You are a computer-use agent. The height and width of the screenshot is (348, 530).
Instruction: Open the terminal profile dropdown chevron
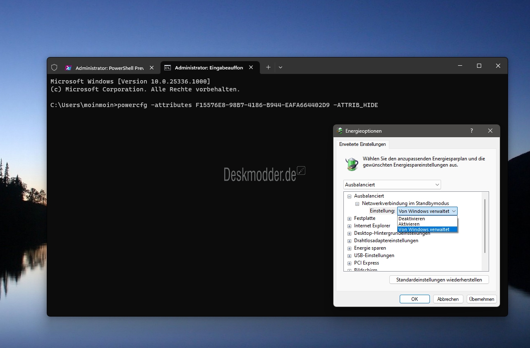click(281, 67)
